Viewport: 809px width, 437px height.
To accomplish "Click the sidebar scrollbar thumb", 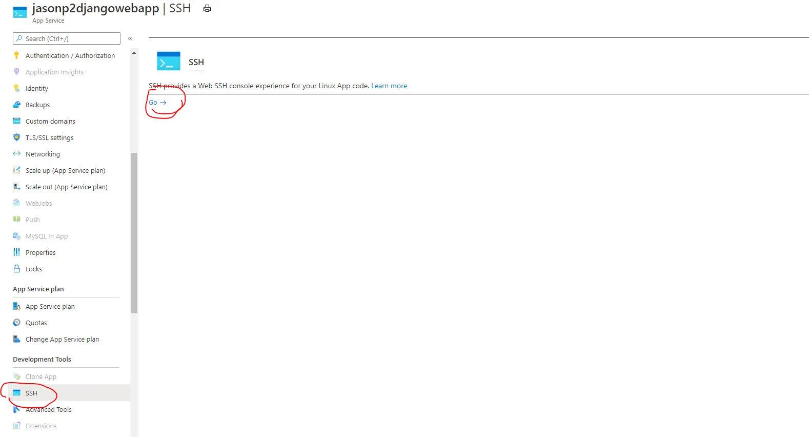I will [134, 233].
